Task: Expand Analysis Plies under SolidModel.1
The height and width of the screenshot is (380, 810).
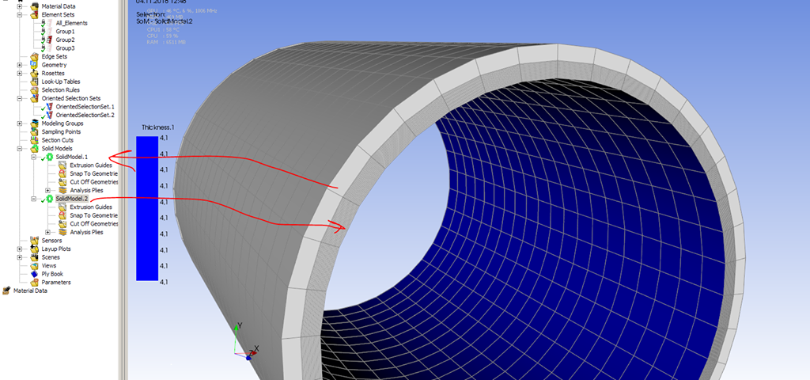Action: pos(47,190)
